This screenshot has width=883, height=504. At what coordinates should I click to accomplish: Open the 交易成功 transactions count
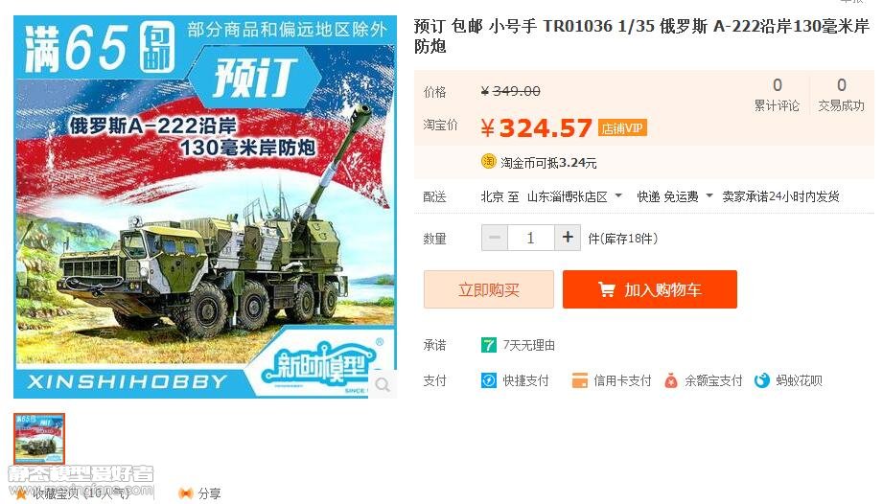842,95
